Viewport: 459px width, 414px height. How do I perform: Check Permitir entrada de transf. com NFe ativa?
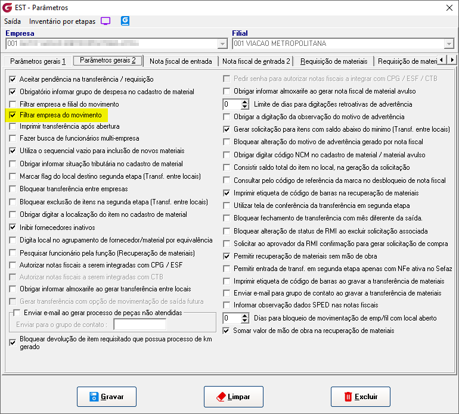click(227, 269)
